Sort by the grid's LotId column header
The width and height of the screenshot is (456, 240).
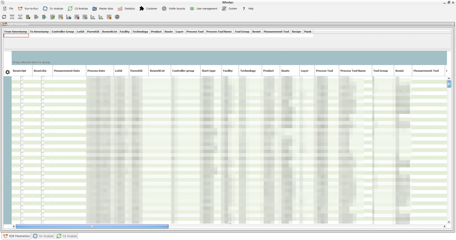click(x=121, y=71)
